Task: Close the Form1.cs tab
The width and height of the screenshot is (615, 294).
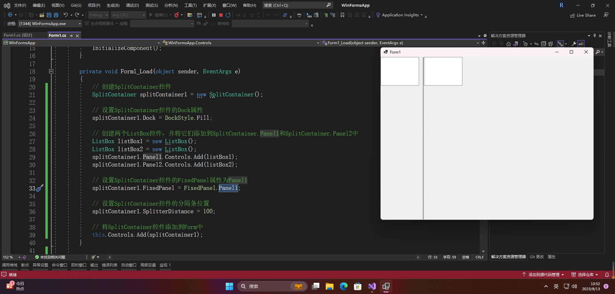Action: point(77,36)
